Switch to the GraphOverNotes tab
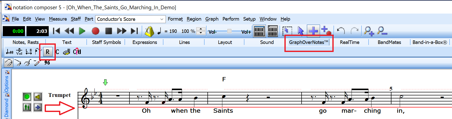The width and height of the screenshot is (452, 119). tap(308, 42)
